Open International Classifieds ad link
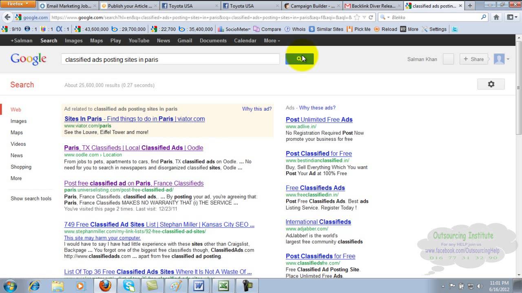 (x=318, y=222)
